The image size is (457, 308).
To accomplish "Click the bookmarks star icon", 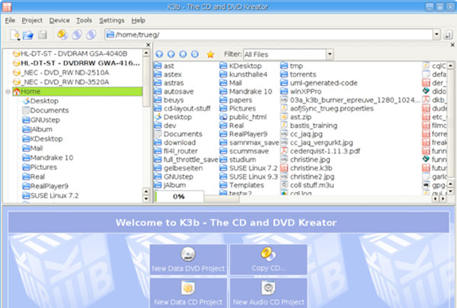I will (210, 55).
